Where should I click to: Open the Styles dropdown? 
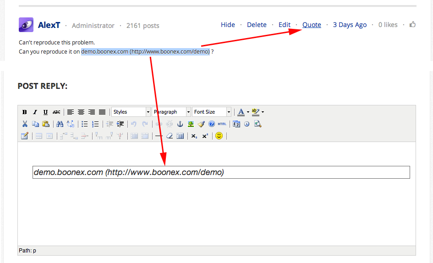pyautogui.click(x=131, y=112)
